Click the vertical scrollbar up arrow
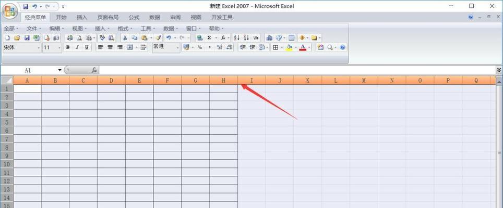 click(499, 83)
